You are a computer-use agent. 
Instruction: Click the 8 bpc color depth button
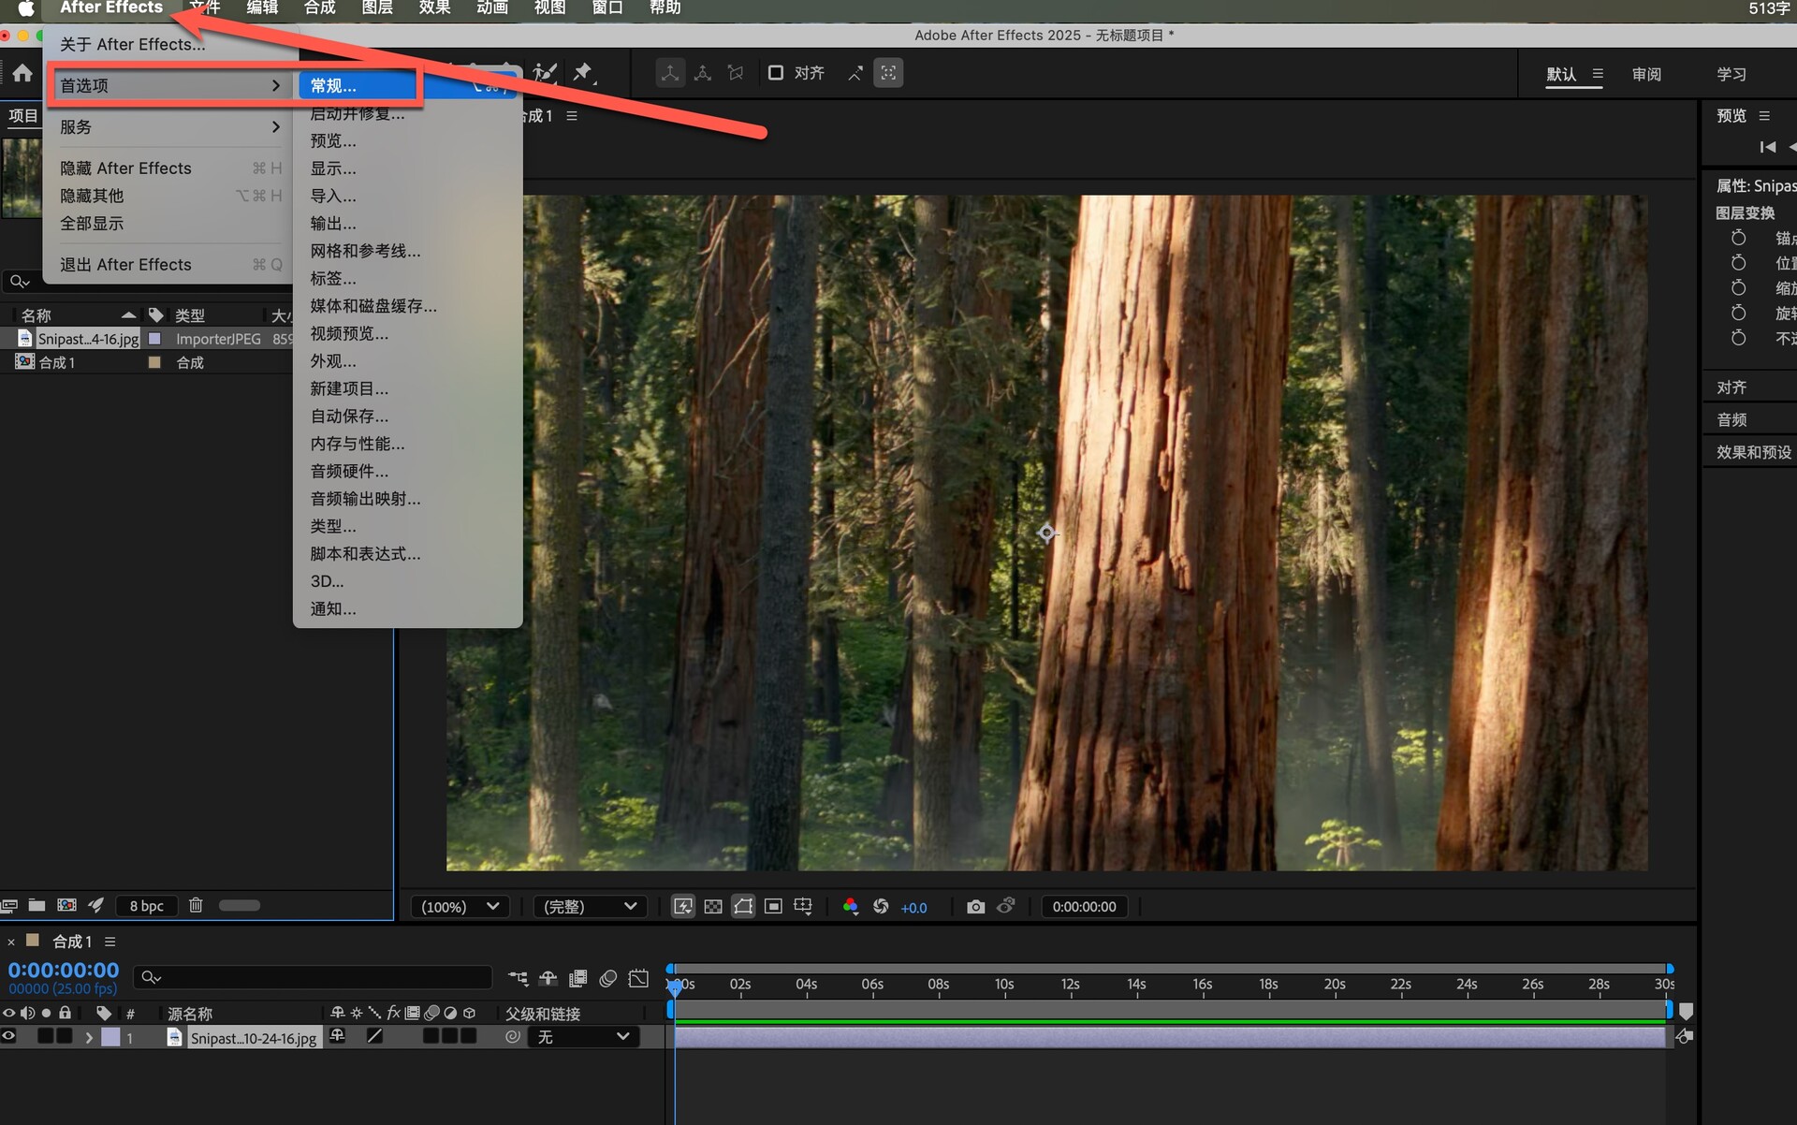[x=146, y=905]
